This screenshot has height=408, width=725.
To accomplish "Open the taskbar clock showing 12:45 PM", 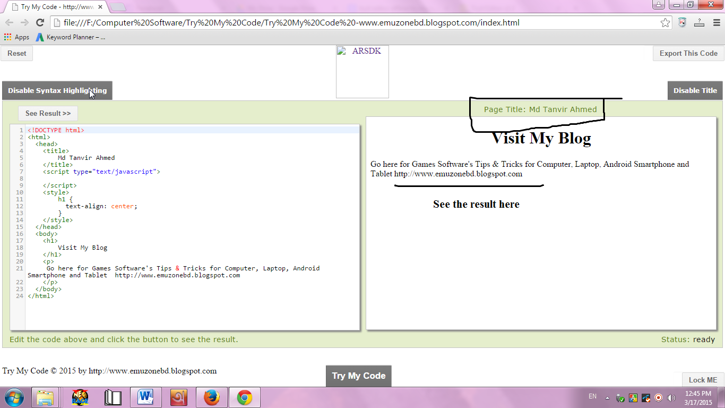I will [x=698, y=398].
